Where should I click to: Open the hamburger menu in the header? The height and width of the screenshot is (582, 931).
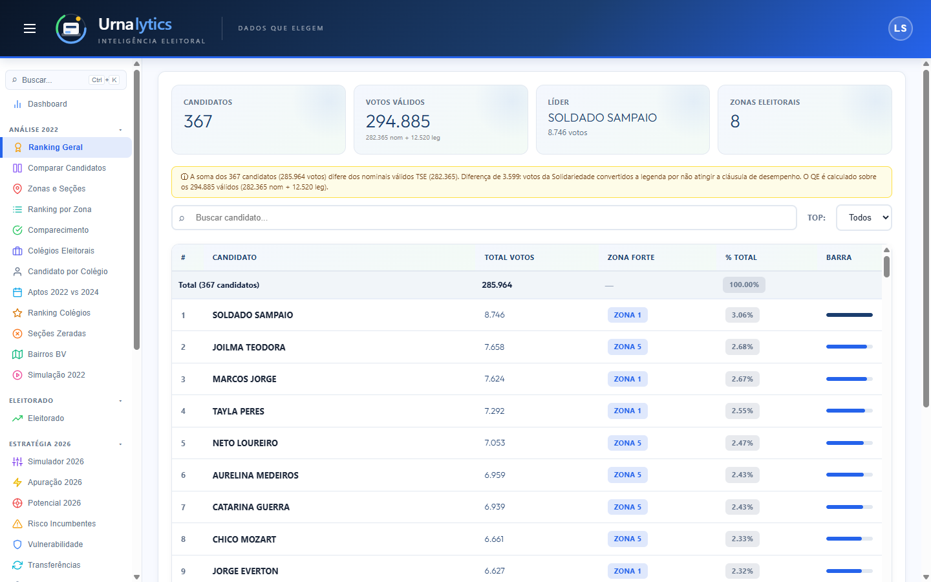pyautogui.click(x=30, y=28)
